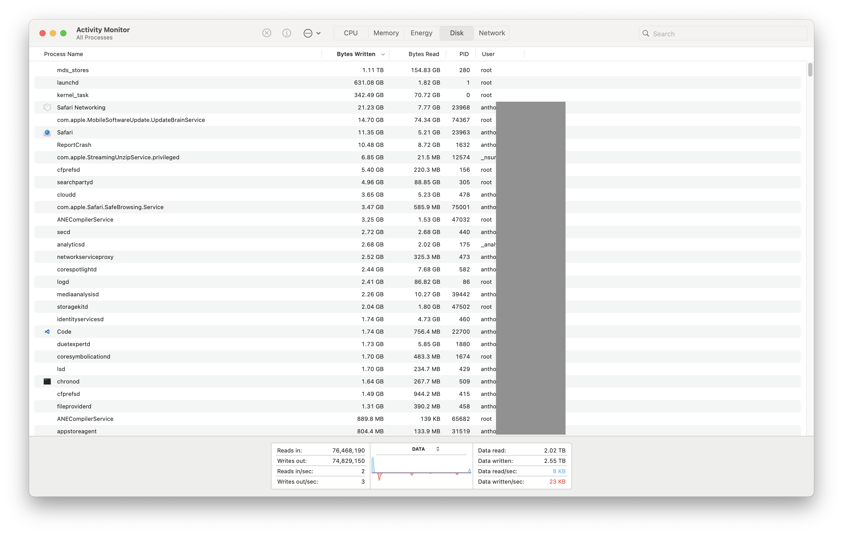The image size is (843, 535).
Task: Click the Code app icon in list
Action: (47, 331)
